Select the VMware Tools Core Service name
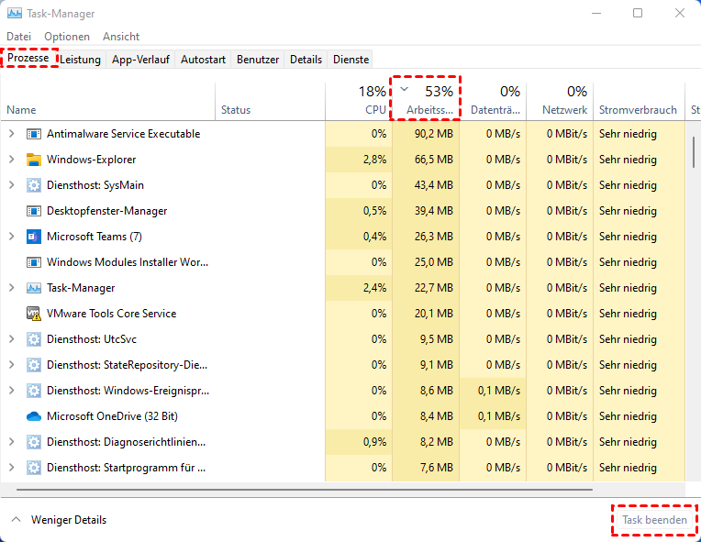This screenshot has width=701, height=542. pos(111,314)
